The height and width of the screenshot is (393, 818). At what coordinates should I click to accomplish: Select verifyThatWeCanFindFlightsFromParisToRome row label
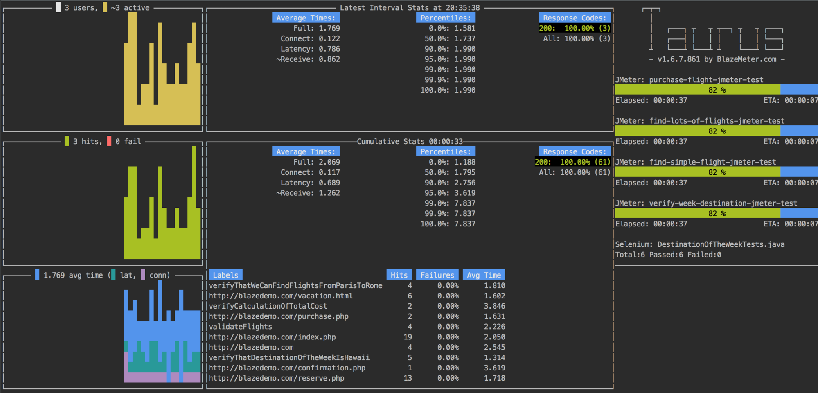(x=295, y=285)
